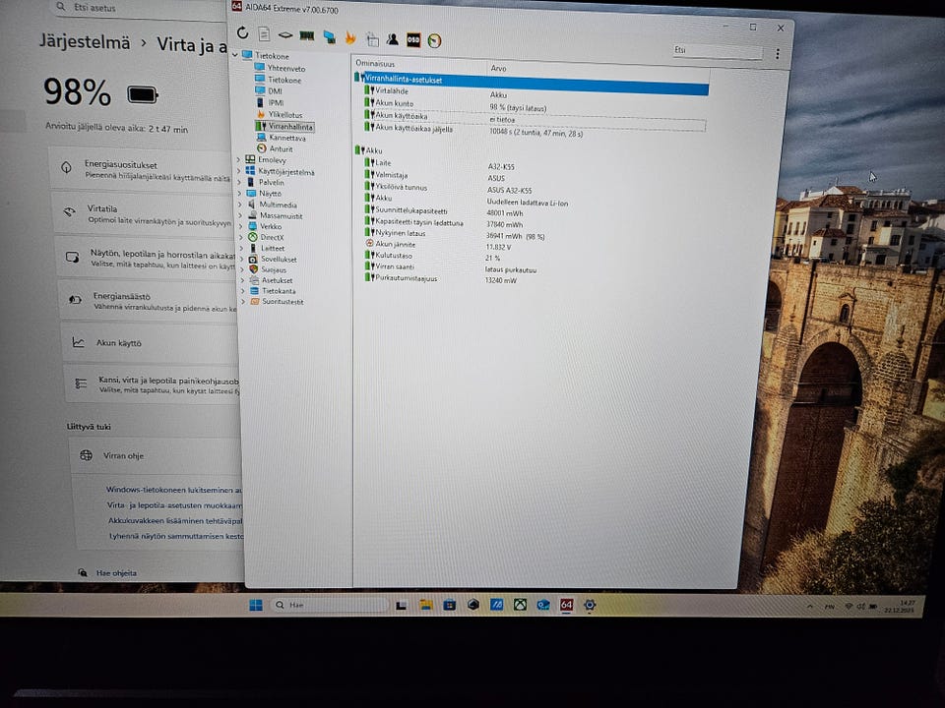The height and width of the screenshot is (708, 945).
Task: Click the network monitors toolbar icon
Action: click(329, 37)
